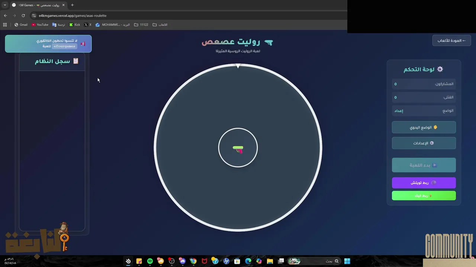Open the site info icon in the address bar
Image resolution: width=476 pixels, height=267 pixels.
(34, 16)
